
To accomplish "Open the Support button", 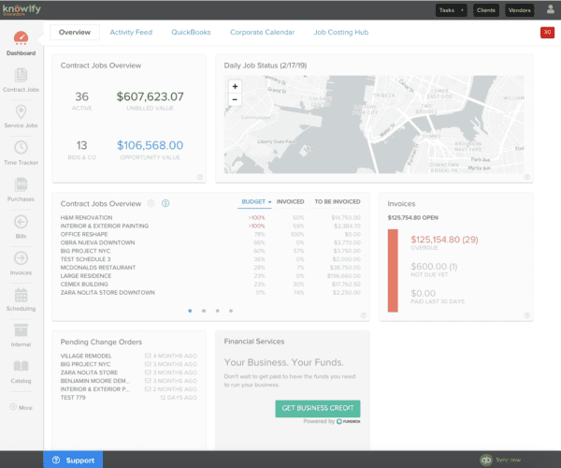I will tap(73, 460).
